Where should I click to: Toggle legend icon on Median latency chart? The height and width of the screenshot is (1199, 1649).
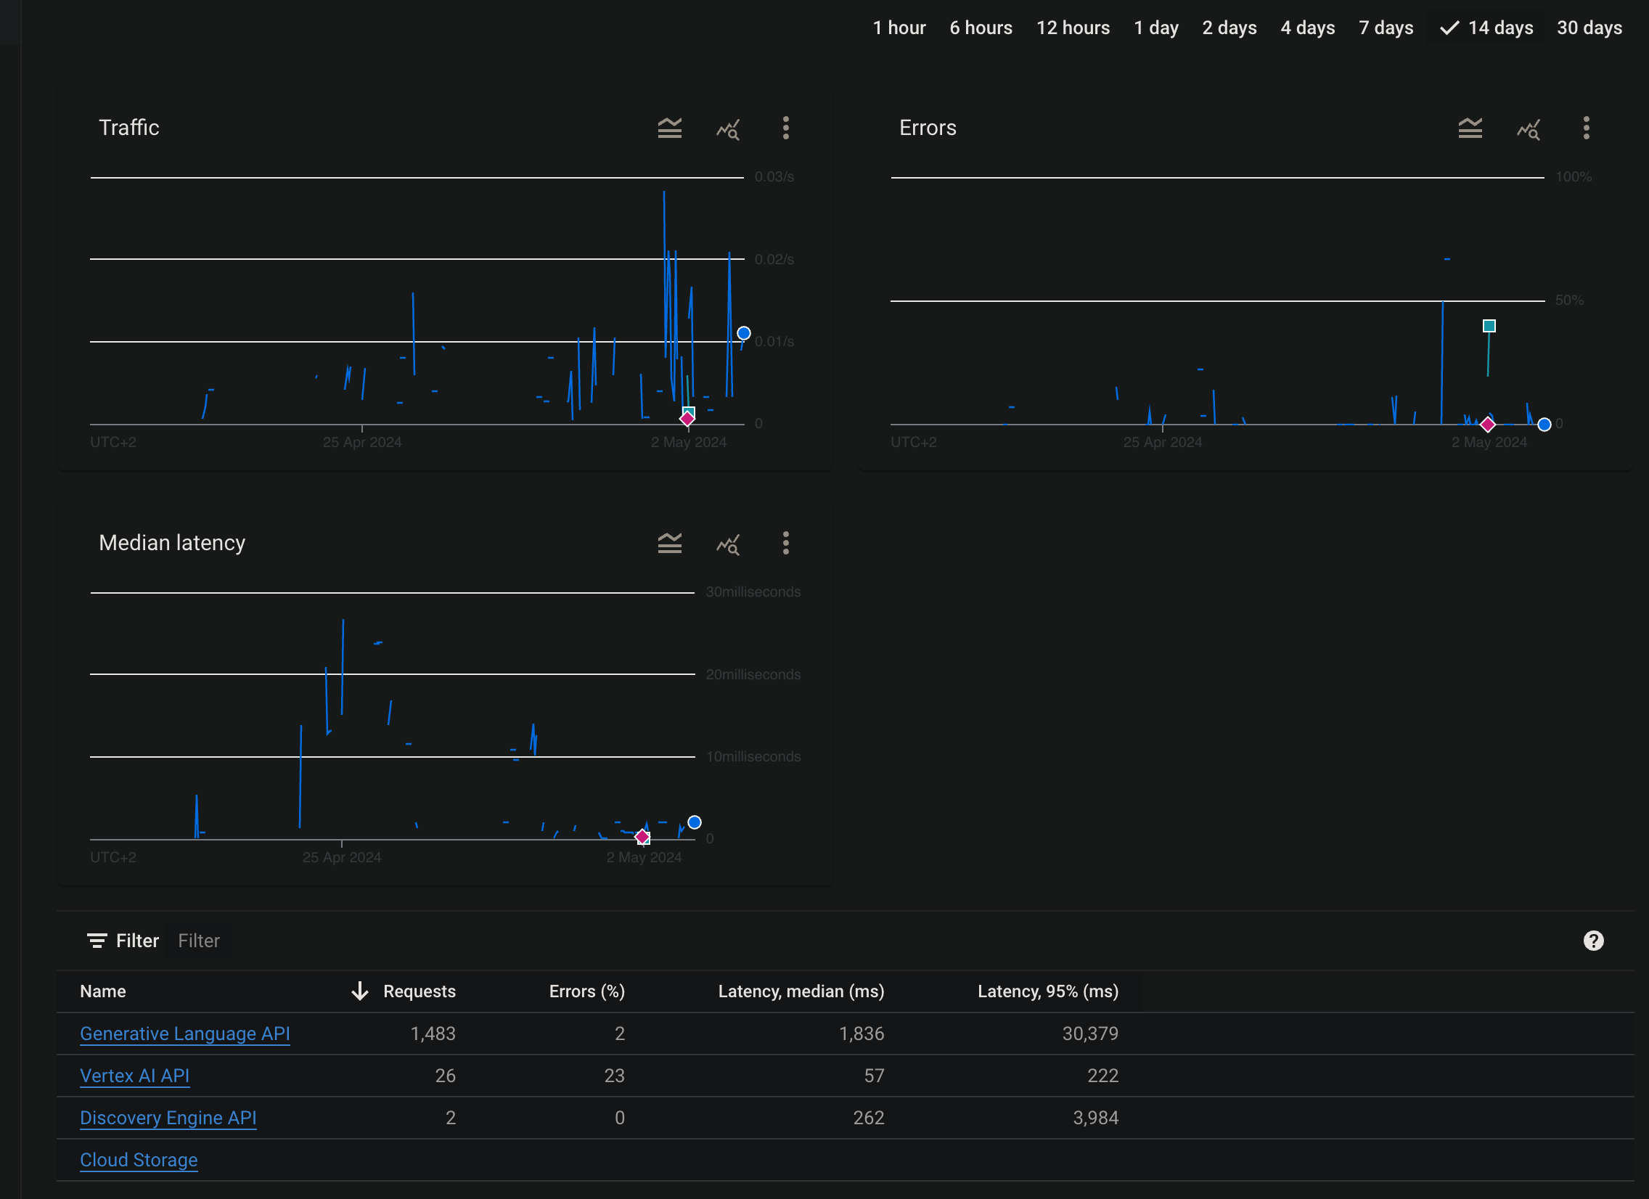coord(670,544)
